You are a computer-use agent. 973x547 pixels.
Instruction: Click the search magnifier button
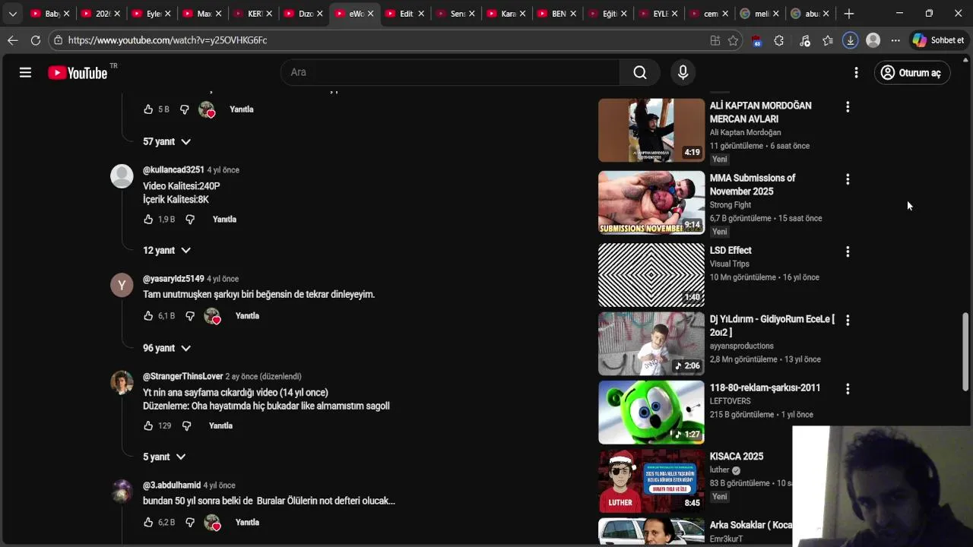pyautogui.click(x=640, y=72)
